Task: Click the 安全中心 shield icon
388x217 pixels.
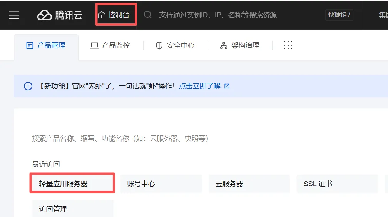Action: coord(159,45)
